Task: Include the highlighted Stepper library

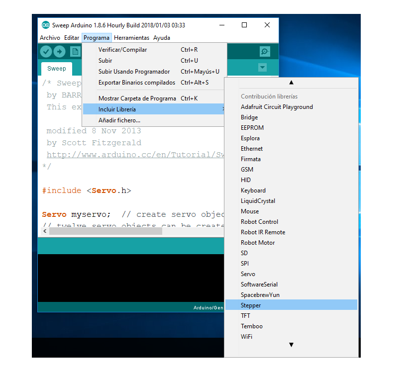Action: tap(291, 305)
